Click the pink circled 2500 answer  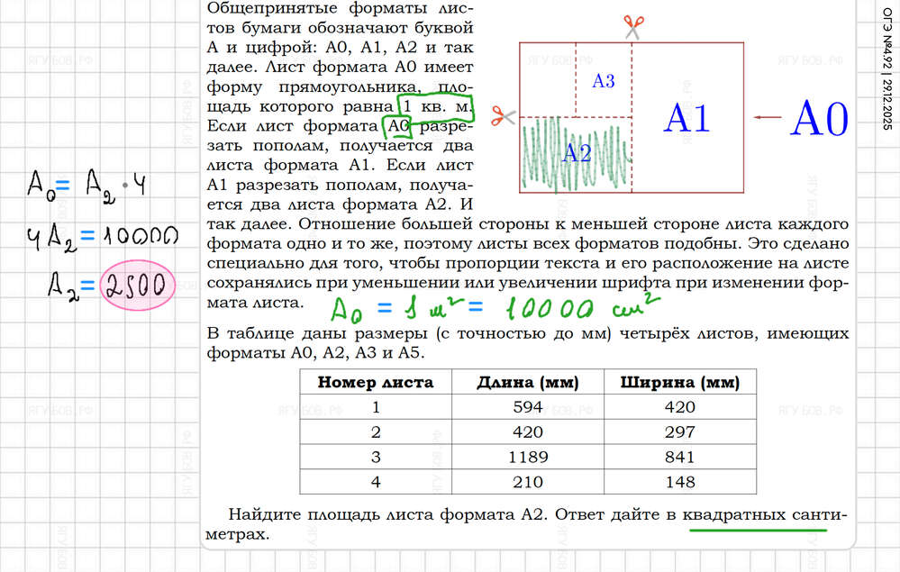[x=136, y=285]
